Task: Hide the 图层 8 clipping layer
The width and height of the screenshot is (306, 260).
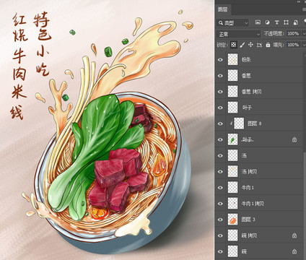Action: (220, 123)
